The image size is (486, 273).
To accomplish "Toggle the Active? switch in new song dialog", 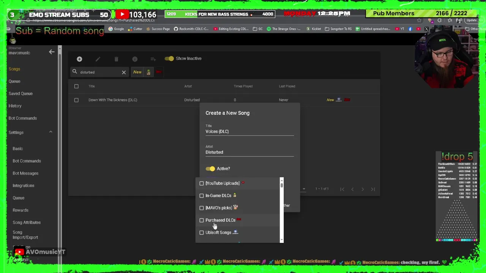I will (x=210, y=169).
